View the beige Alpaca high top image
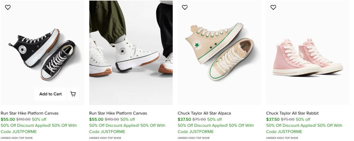The height and width of the screenshot is (141, 354). 219,53
